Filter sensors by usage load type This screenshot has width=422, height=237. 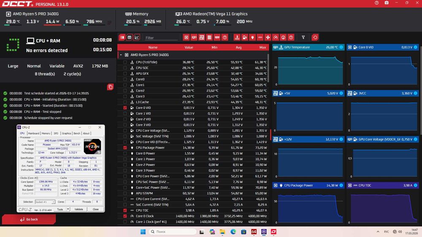pos(283,37)
